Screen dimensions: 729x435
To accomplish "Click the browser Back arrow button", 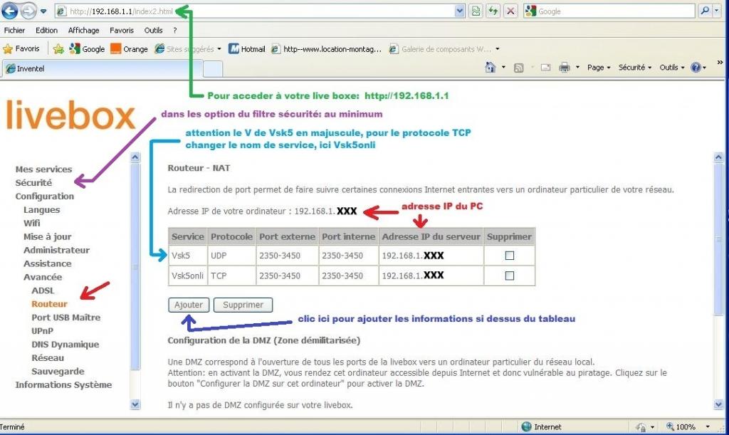I will 10,11.
